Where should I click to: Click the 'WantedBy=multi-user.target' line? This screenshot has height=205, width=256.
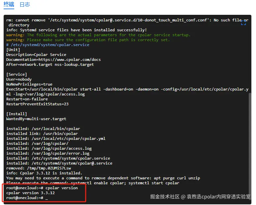pyautogui.click(x=36, y=119)
